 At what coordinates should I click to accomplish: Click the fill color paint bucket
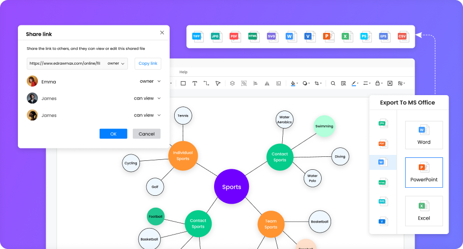(x=293, y=83)
